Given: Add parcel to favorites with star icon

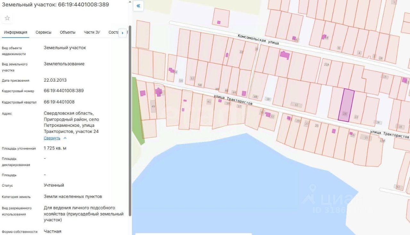Looking at the screenshot, I should pos(7,18).
